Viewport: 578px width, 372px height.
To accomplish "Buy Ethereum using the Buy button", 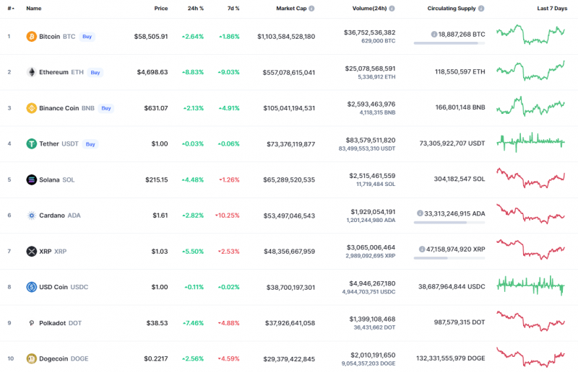I will tap(95, 73).
